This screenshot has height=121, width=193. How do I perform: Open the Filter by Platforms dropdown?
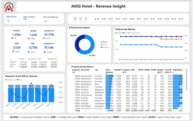(x=52, y=21)
